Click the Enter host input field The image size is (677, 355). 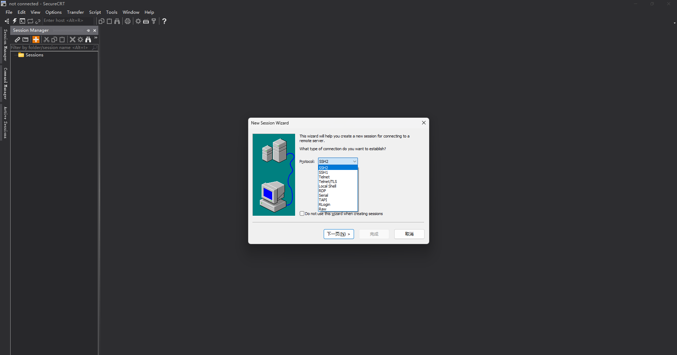click(68, 21)
